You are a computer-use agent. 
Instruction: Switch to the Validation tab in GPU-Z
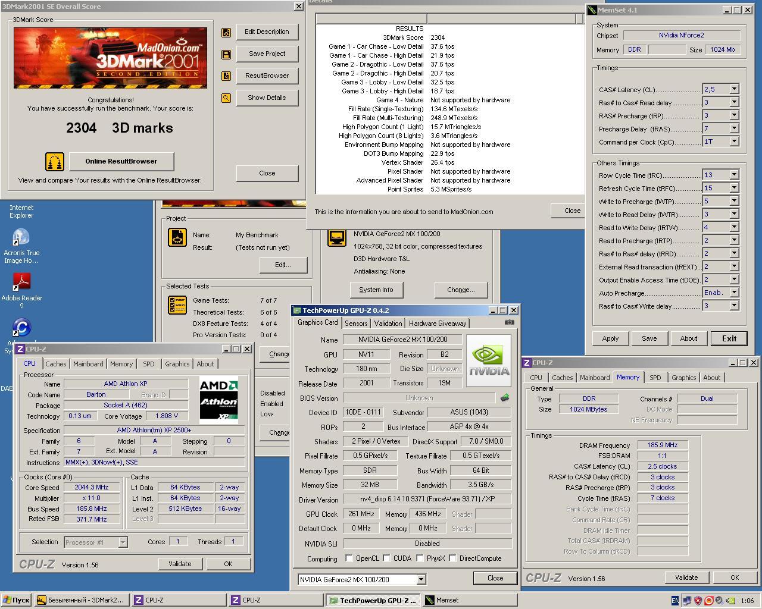pos(388,324)
